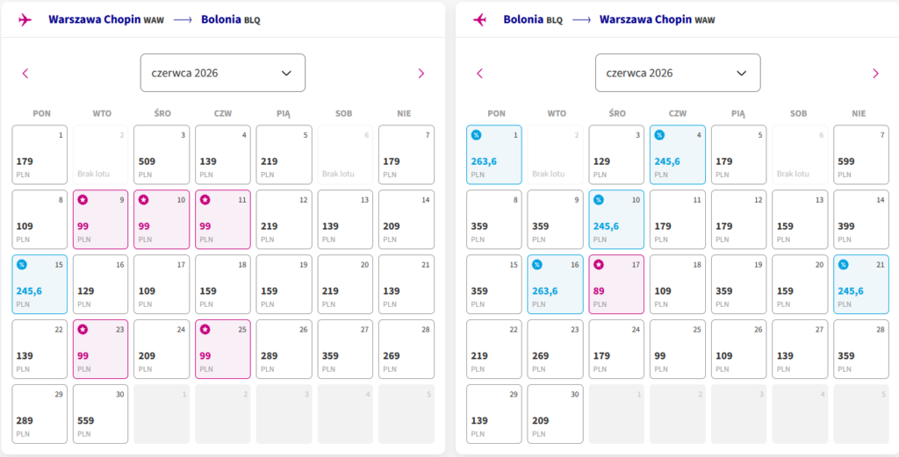Select June 25 return flight for 99 PLN
The width and height of the screenshot is (899, 457).
pos(677,348)
